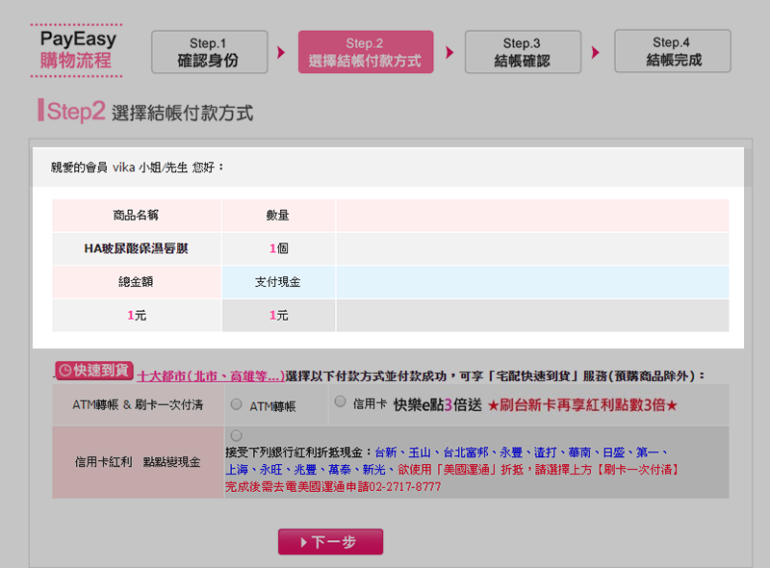Open the 十大都市(北市、高雄等...) link
This screenshot has height=568, width=770.
click(211, 376)
